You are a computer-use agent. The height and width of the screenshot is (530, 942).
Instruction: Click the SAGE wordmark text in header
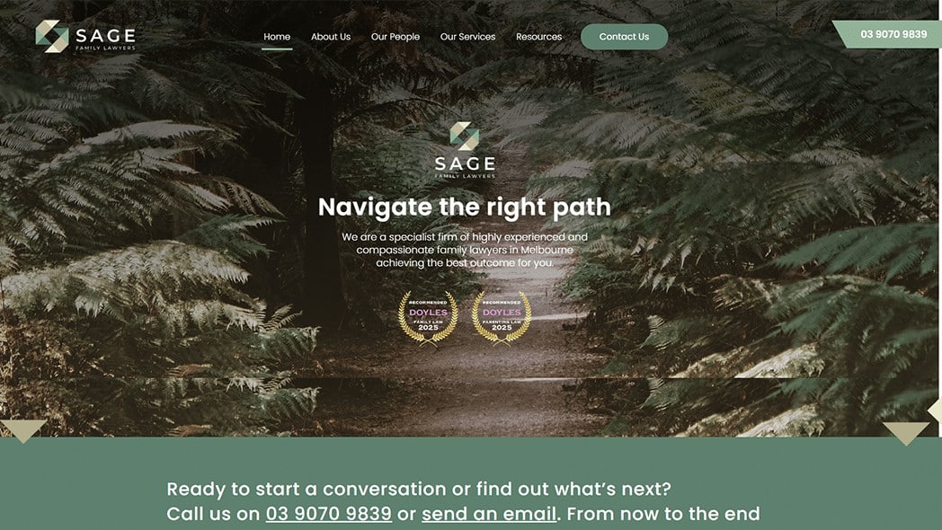pos(106,35)
